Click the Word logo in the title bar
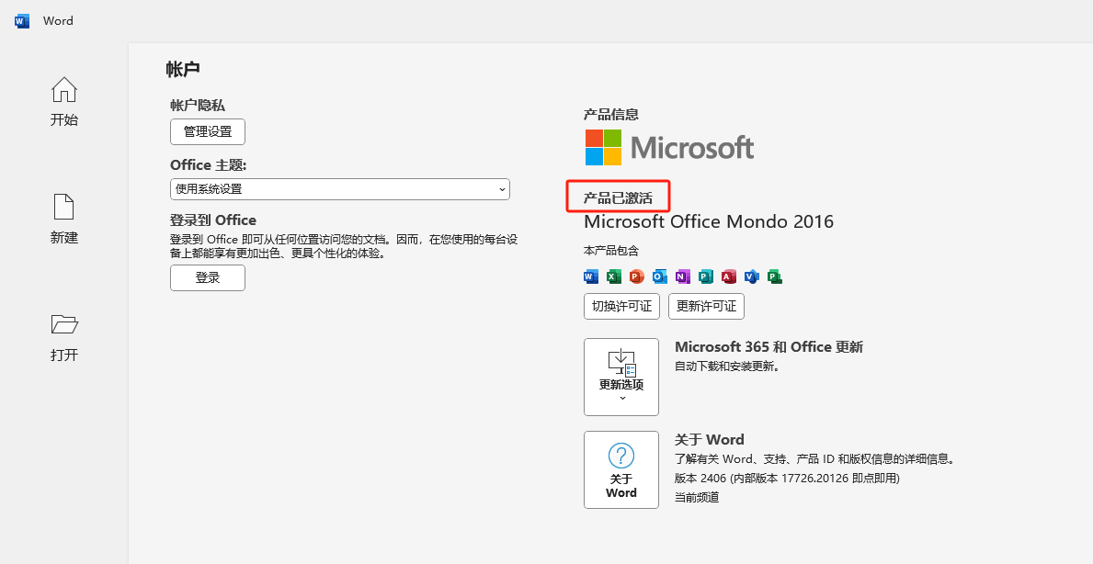Viewport: 1093px width, 564px height. pyautogui.click(x=22, y=21)
